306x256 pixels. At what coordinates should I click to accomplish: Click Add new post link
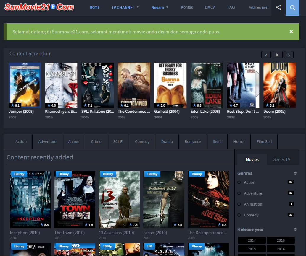(259, 7)
